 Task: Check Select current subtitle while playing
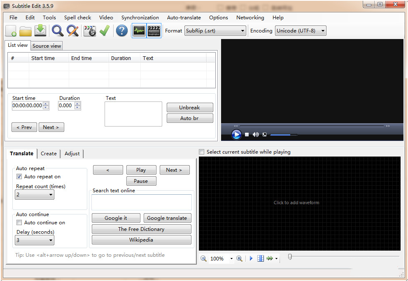coord(201,152)
